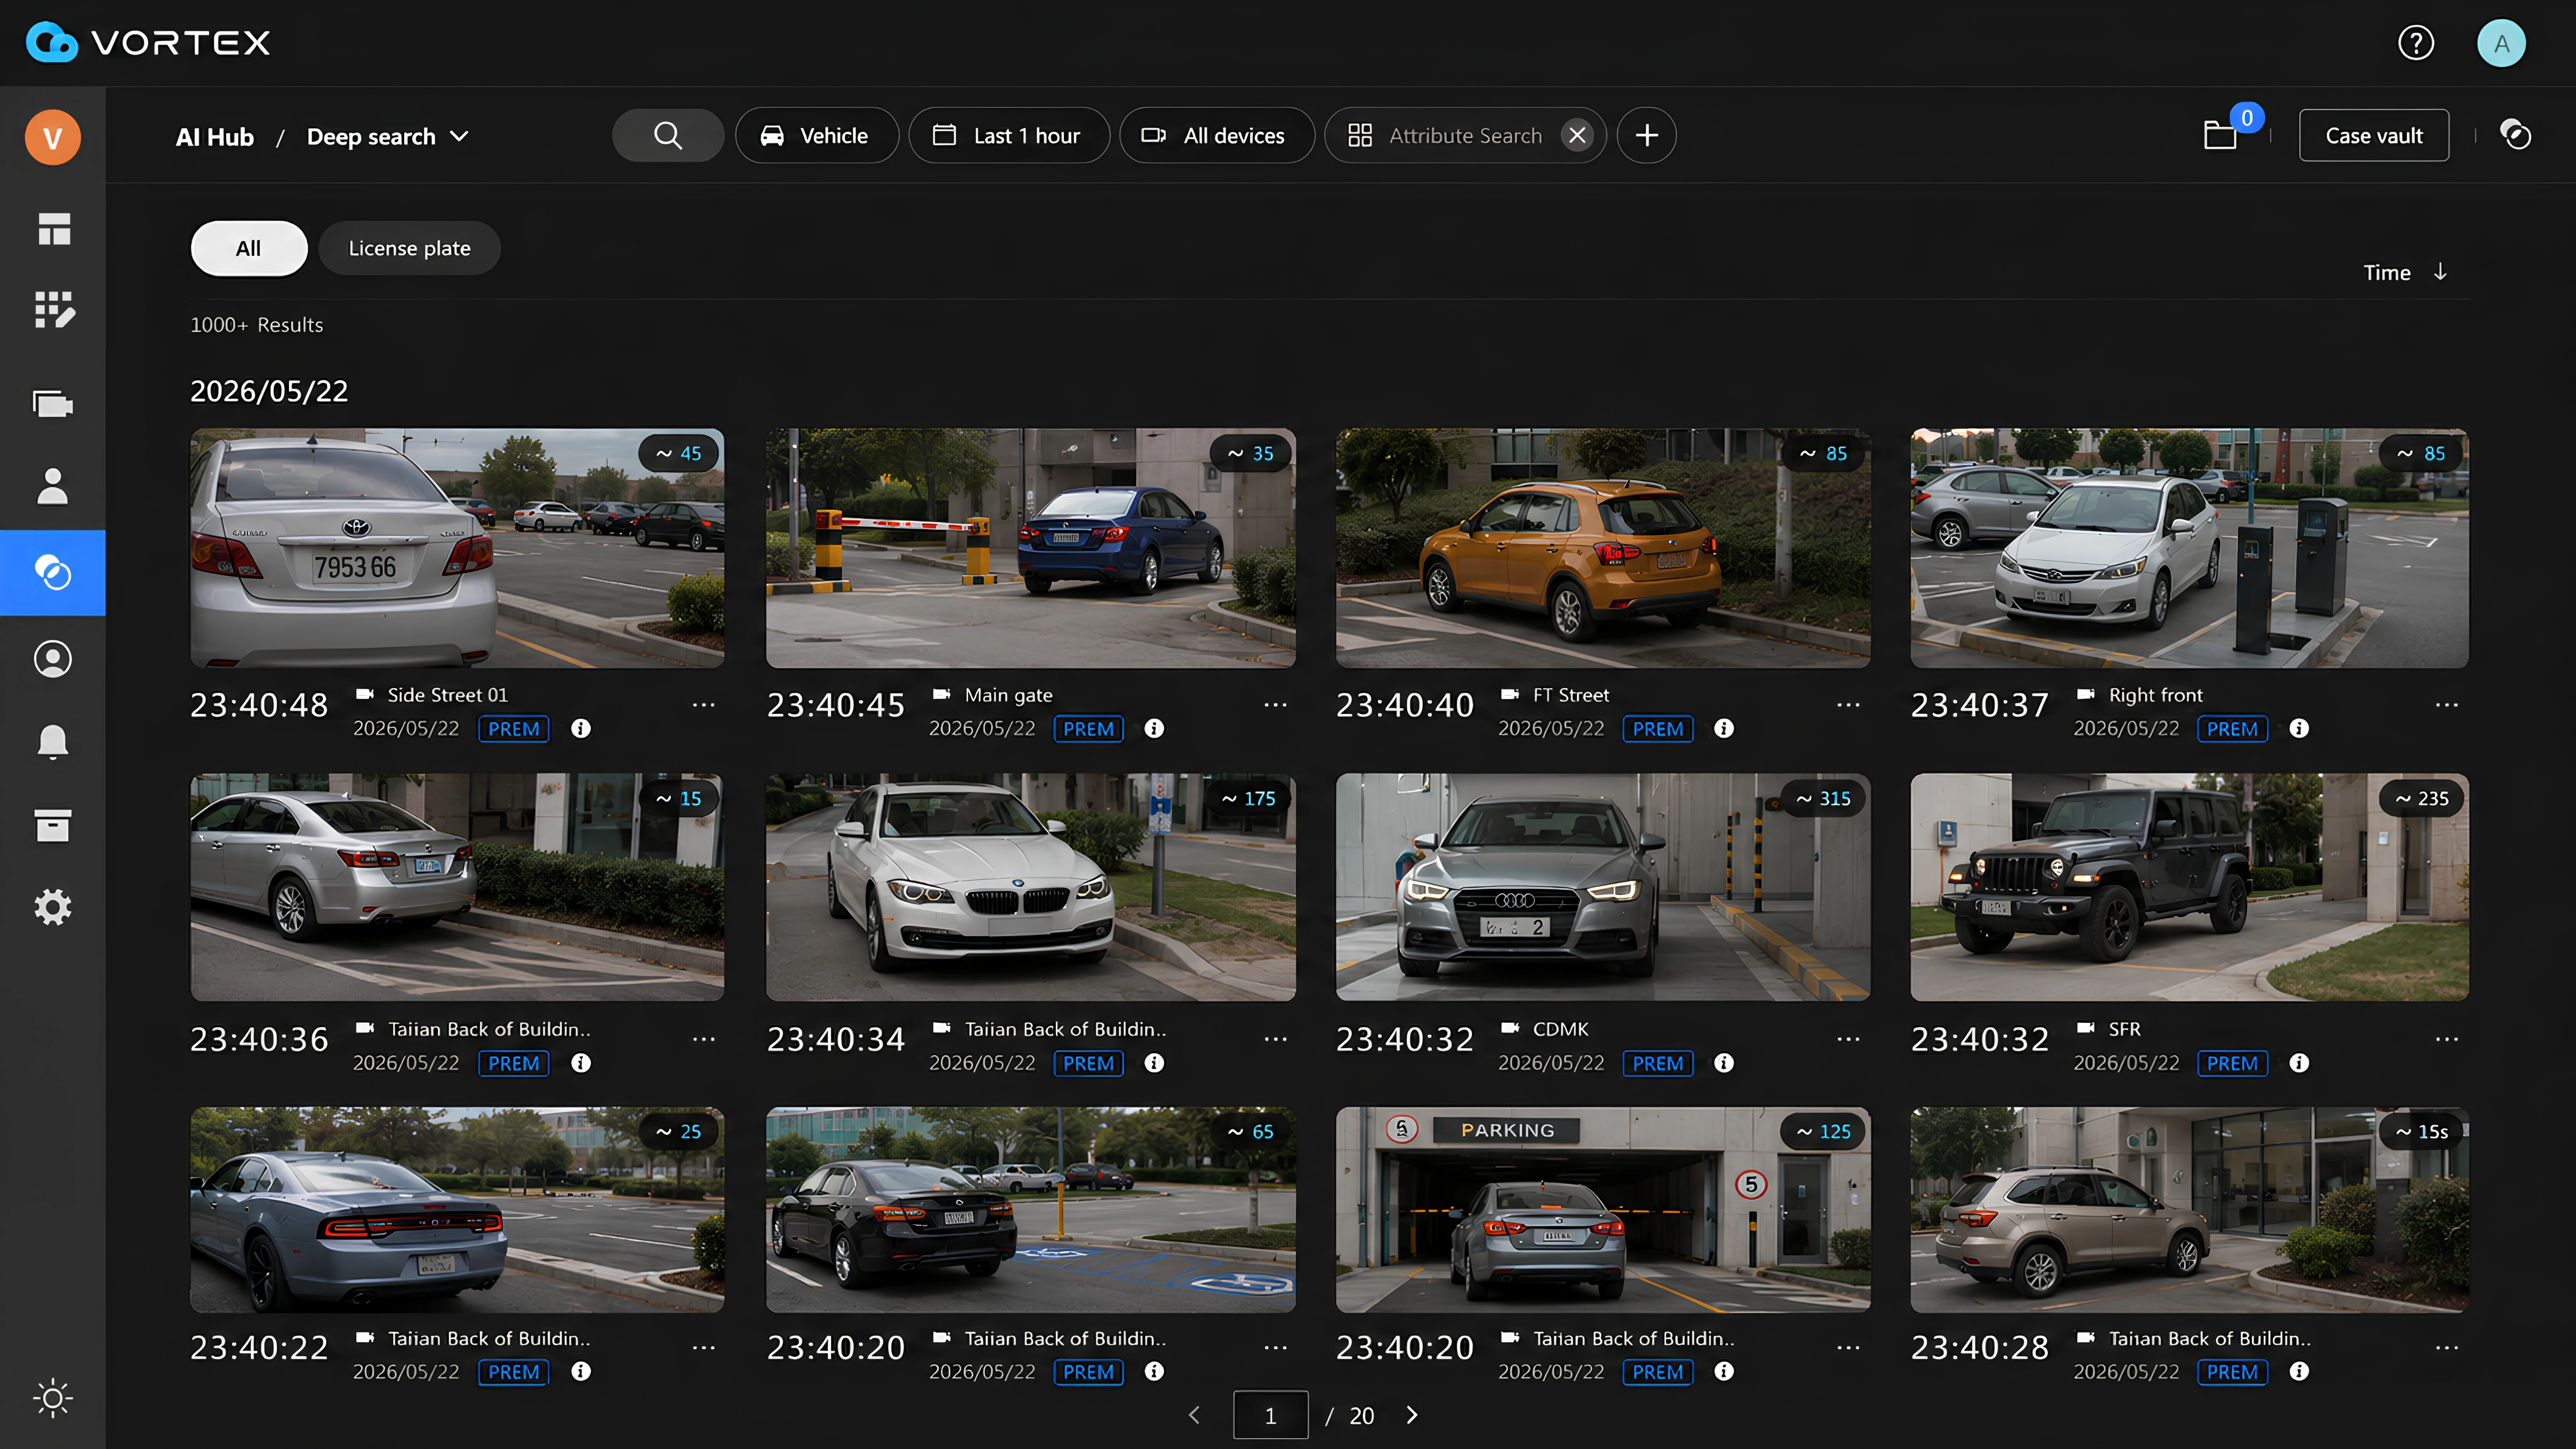Remove the Attribute Search filter
This screenshot has width=2576, height=1449.
pyautogui.click(x=1577, y=135)
